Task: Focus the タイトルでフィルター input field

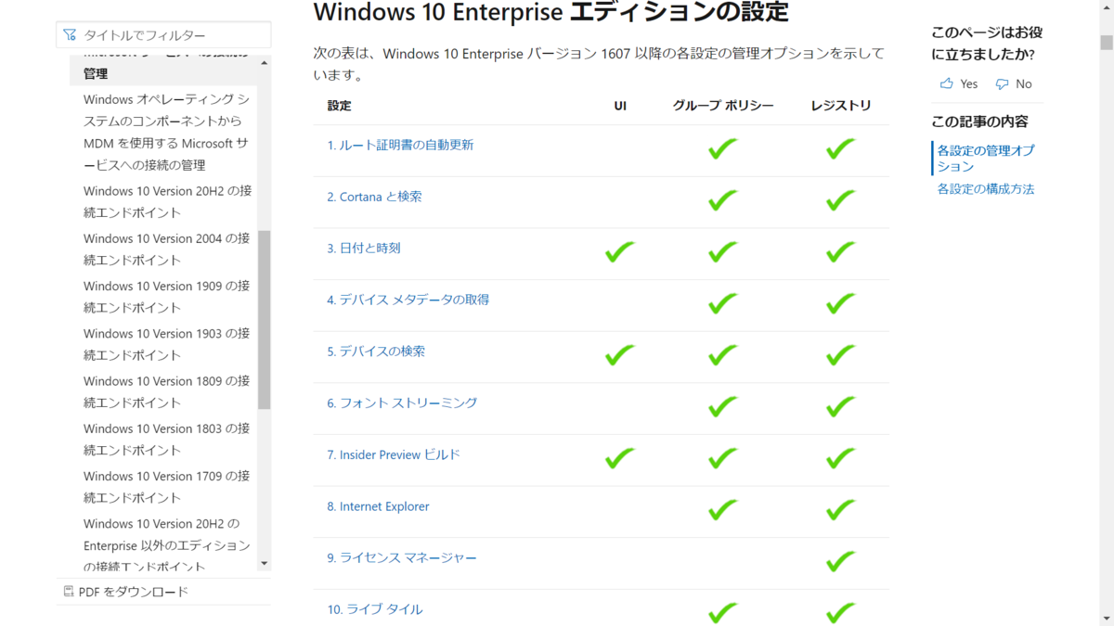Action: [163, 35]
